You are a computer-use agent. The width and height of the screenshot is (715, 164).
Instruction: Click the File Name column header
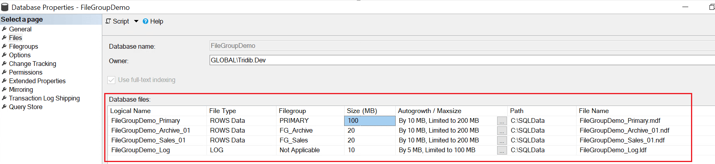pos(633,111)
